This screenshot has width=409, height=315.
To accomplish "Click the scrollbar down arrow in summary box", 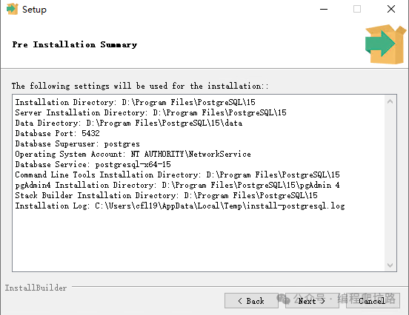I will tap(390, 265).
